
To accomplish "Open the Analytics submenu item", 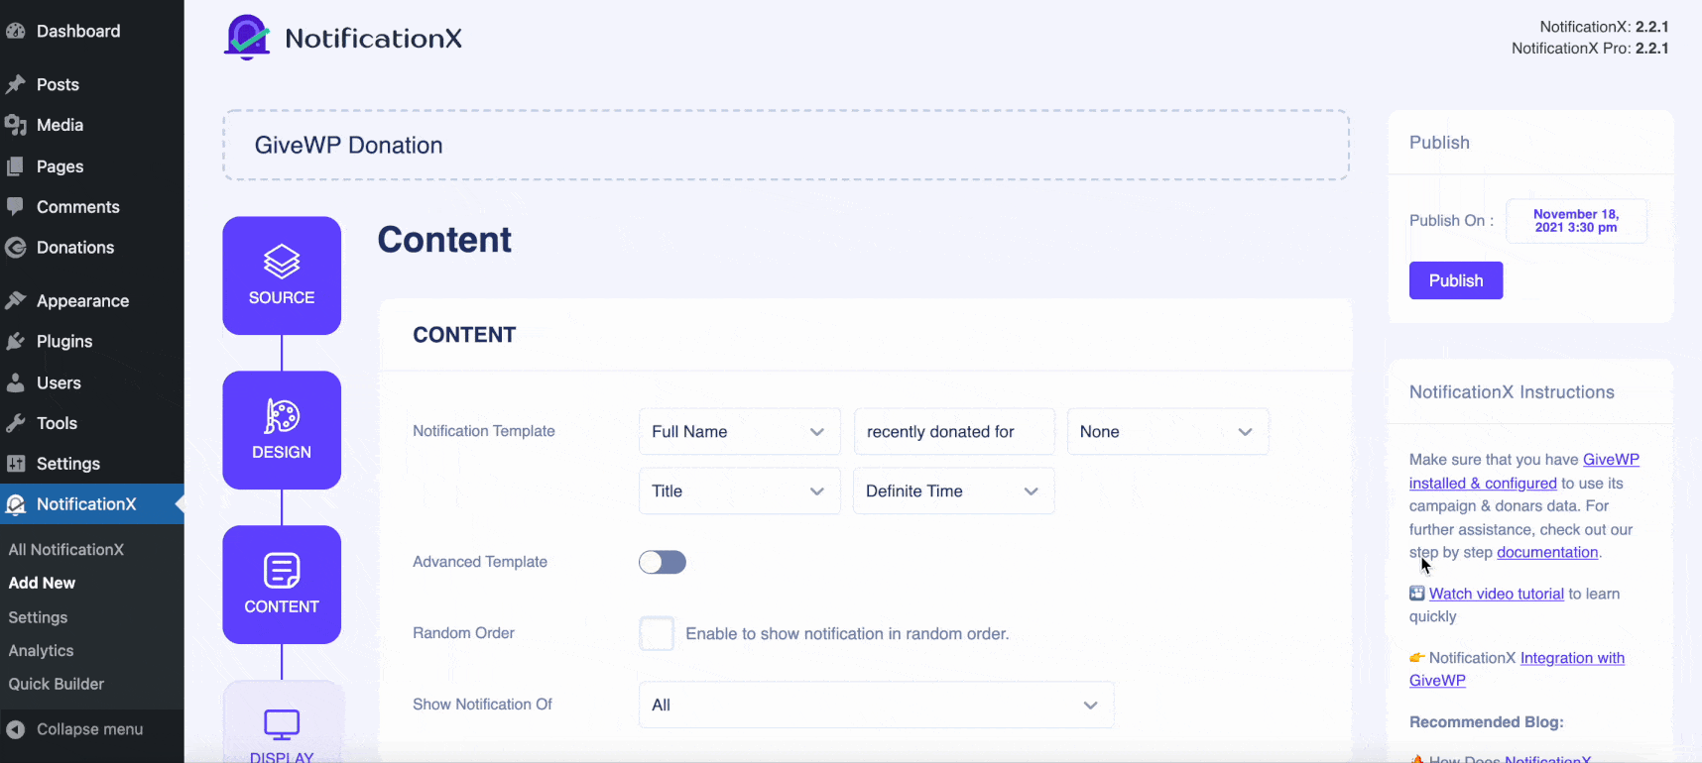I will (41, 651).
